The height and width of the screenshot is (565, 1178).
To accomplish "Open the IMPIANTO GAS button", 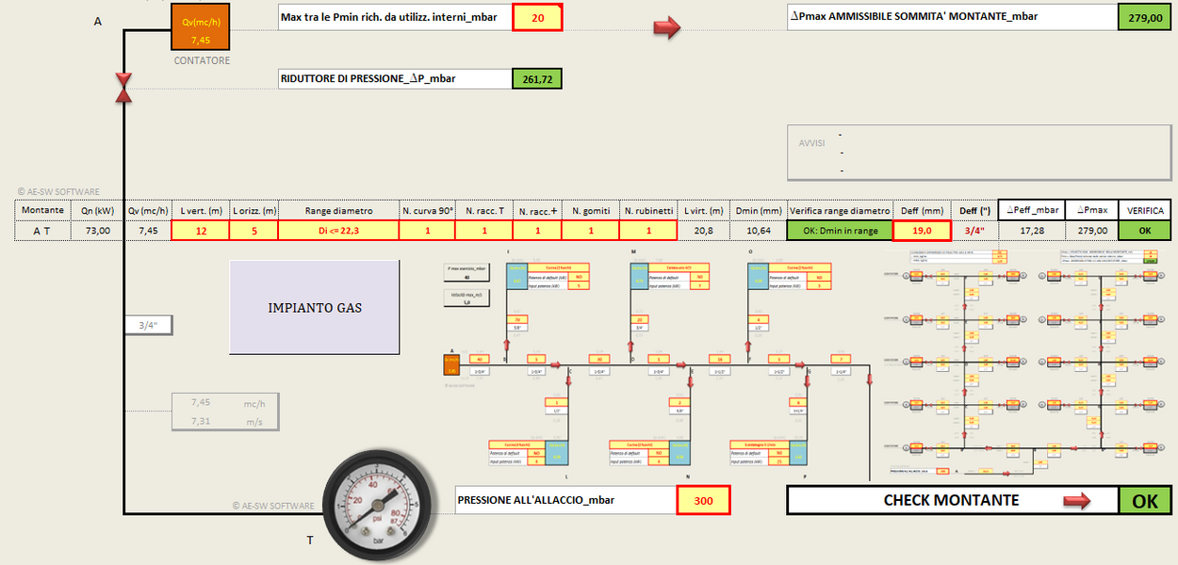I will click(315, 308).
